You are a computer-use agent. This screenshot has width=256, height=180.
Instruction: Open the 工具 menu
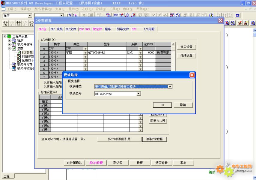115,9
